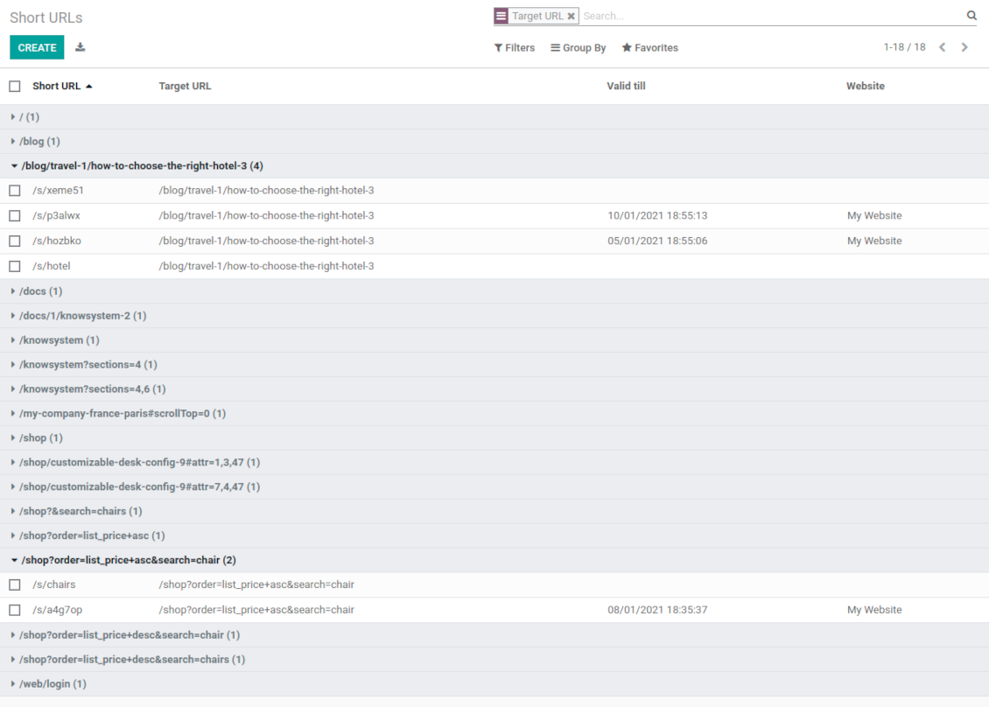This screenshot has width=989, height=707.
Task: Expand the /docs (1) group
Action: click(40, 291)
